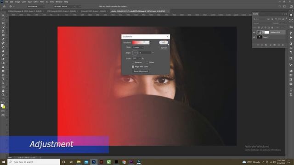Select the Clone Stamp tool
294x165 pixels.
click(x=3, y=51)
